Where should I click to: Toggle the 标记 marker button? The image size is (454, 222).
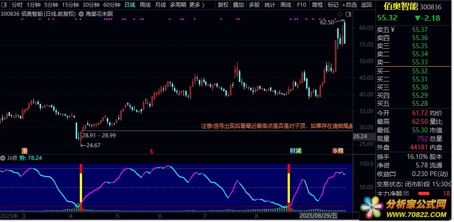pyautogui.click(x=333, y=5)
